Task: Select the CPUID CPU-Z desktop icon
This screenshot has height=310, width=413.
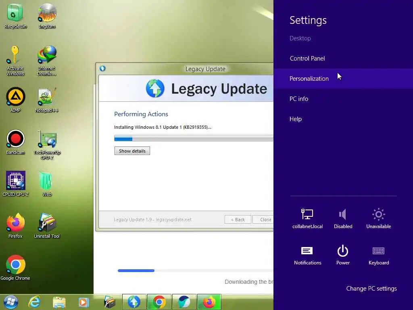Action: coord(16,184)
